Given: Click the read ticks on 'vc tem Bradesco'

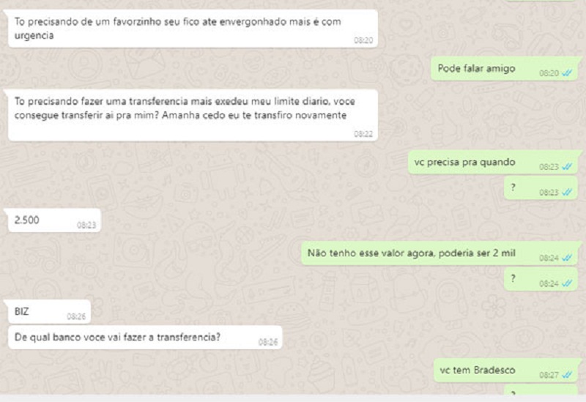Looking at the screenshot, I should coord(567,375).
